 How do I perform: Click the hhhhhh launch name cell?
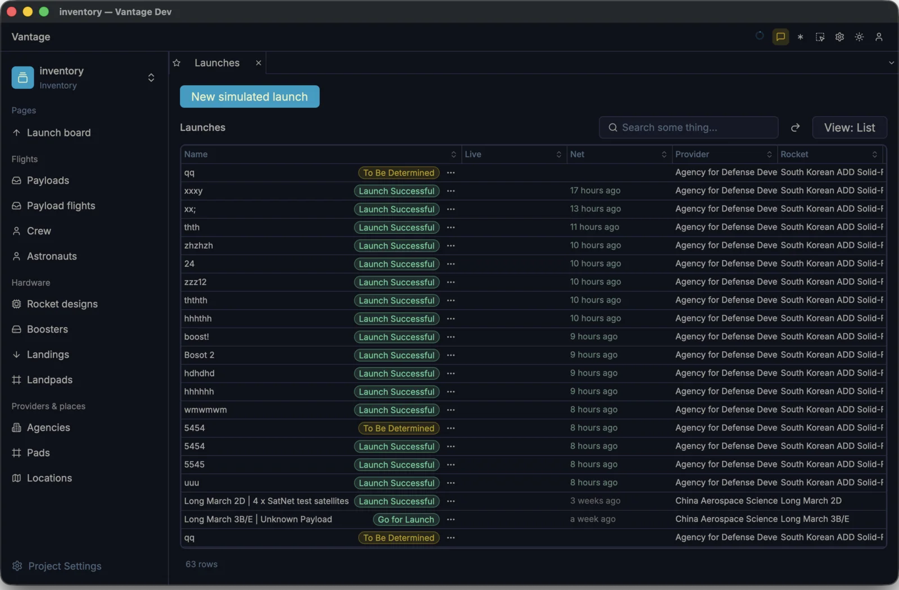coord(199,392)
